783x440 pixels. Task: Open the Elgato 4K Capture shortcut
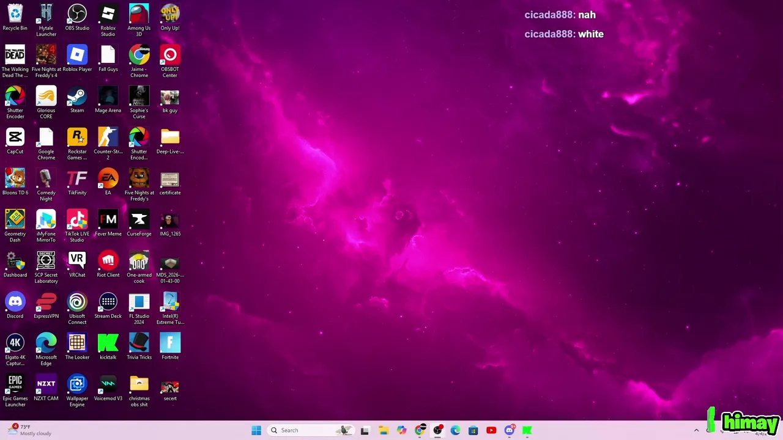pyautogui.click(x=15, y=349)
